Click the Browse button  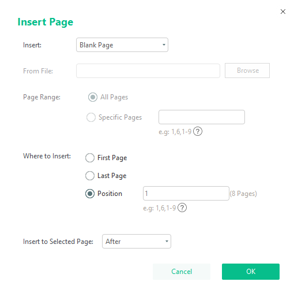[x=247, y=71]
